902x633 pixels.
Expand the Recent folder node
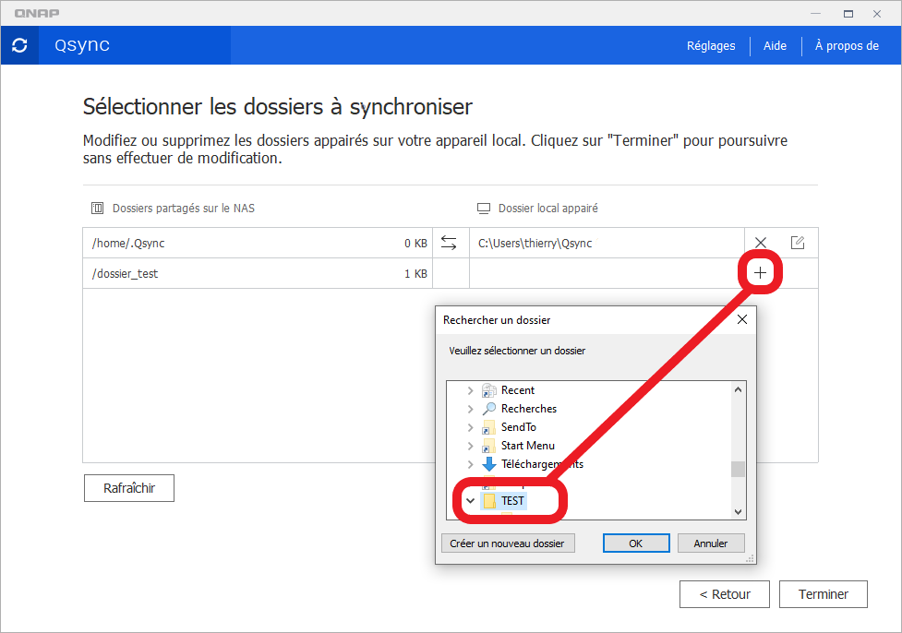(470, 390)
